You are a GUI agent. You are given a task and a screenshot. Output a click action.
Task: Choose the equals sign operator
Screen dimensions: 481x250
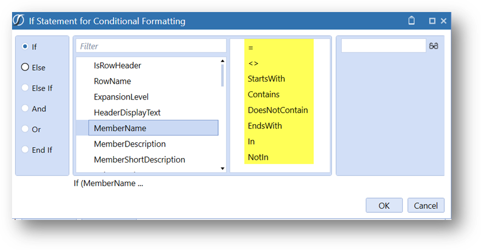click(x=251, y=48)
